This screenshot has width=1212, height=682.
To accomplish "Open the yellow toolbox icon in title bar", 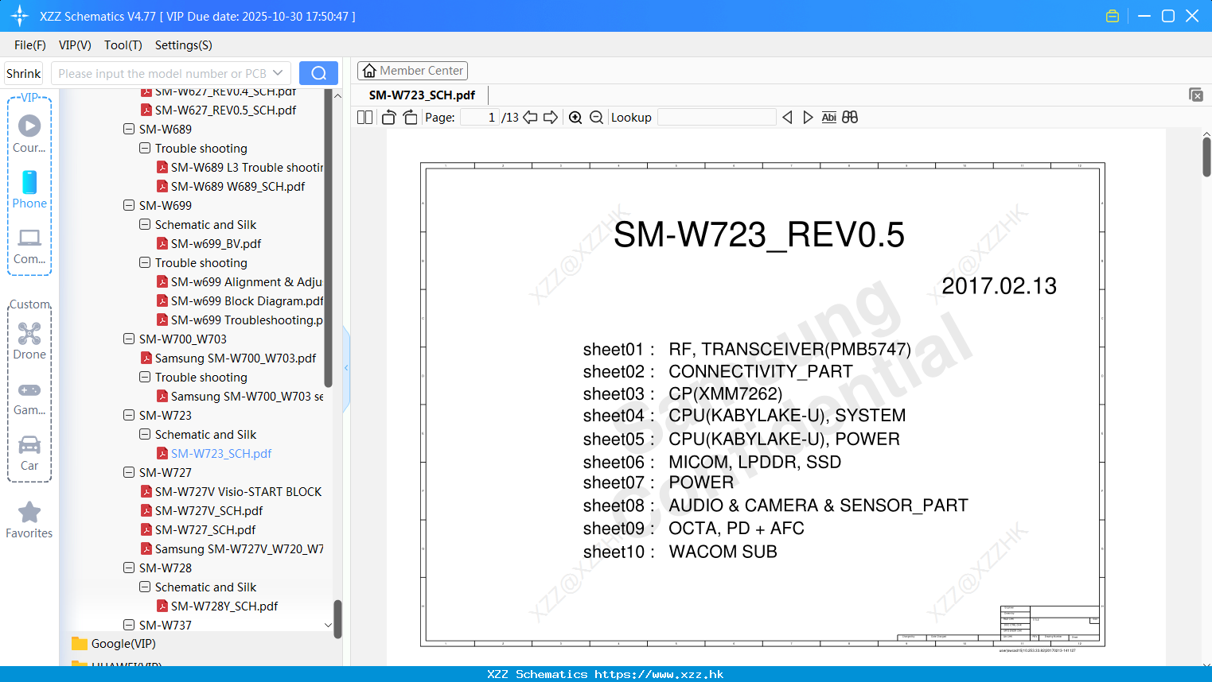I will click(1113, 16).
